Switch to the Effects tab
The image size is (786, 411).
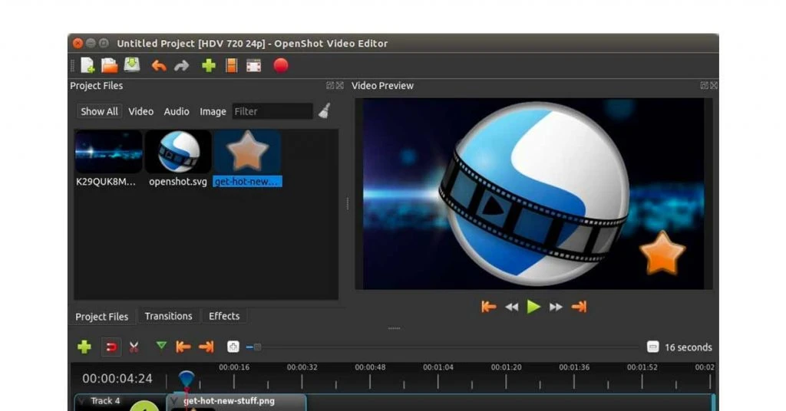pyautogui.click(x=224, y=316)
